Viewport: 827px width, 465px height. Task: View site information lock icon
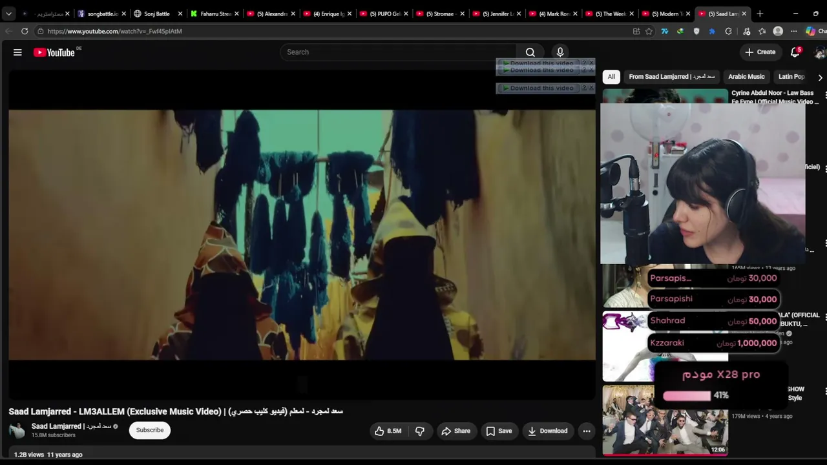(40, 31)
